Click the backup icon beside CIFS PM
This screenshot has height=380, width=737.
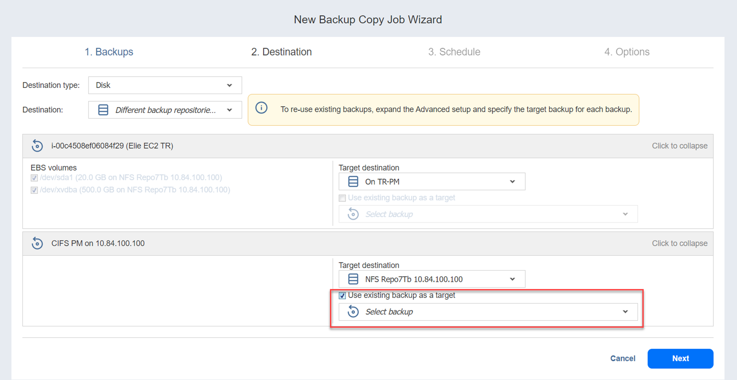tap(37, 243)
